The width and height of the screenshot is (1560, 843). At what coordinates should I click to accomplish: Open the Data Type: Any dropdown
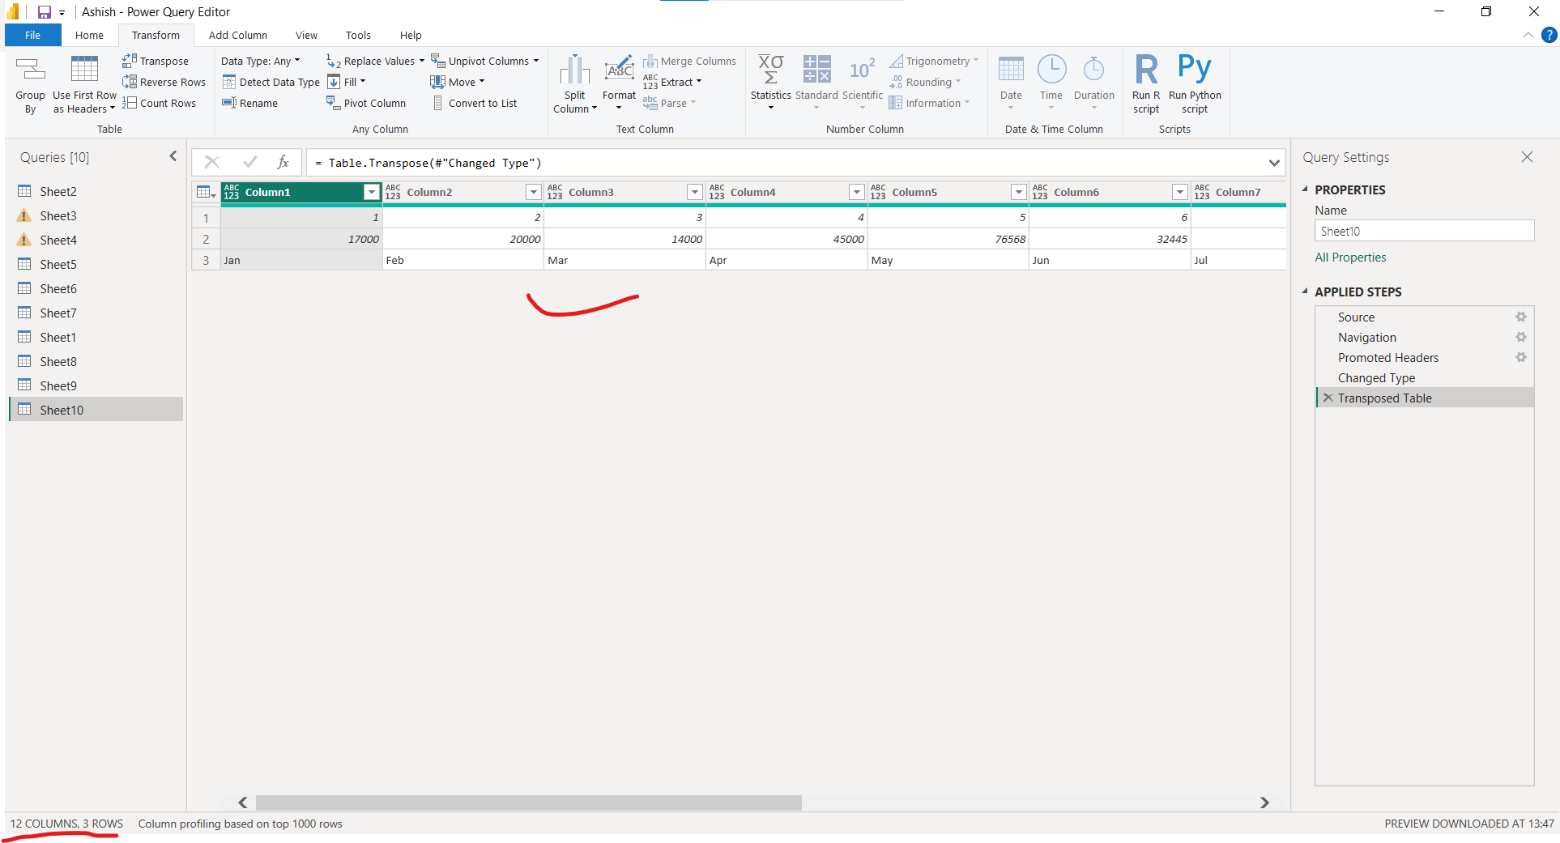(260, 61)
